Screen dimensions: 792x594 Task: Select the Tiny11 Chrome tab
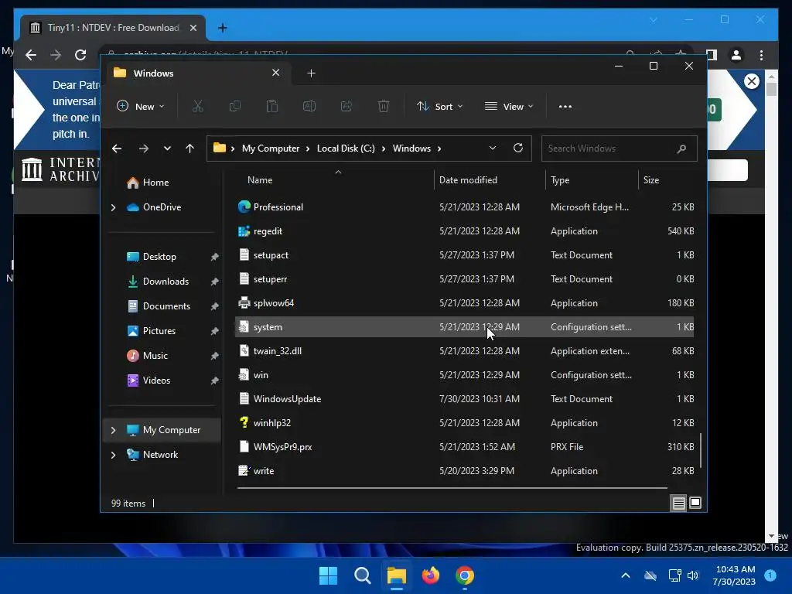point(113,28)
